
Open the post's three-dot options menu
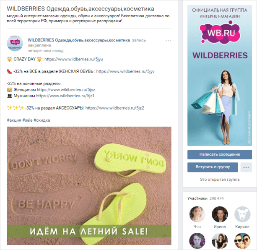tap(168, 41)
